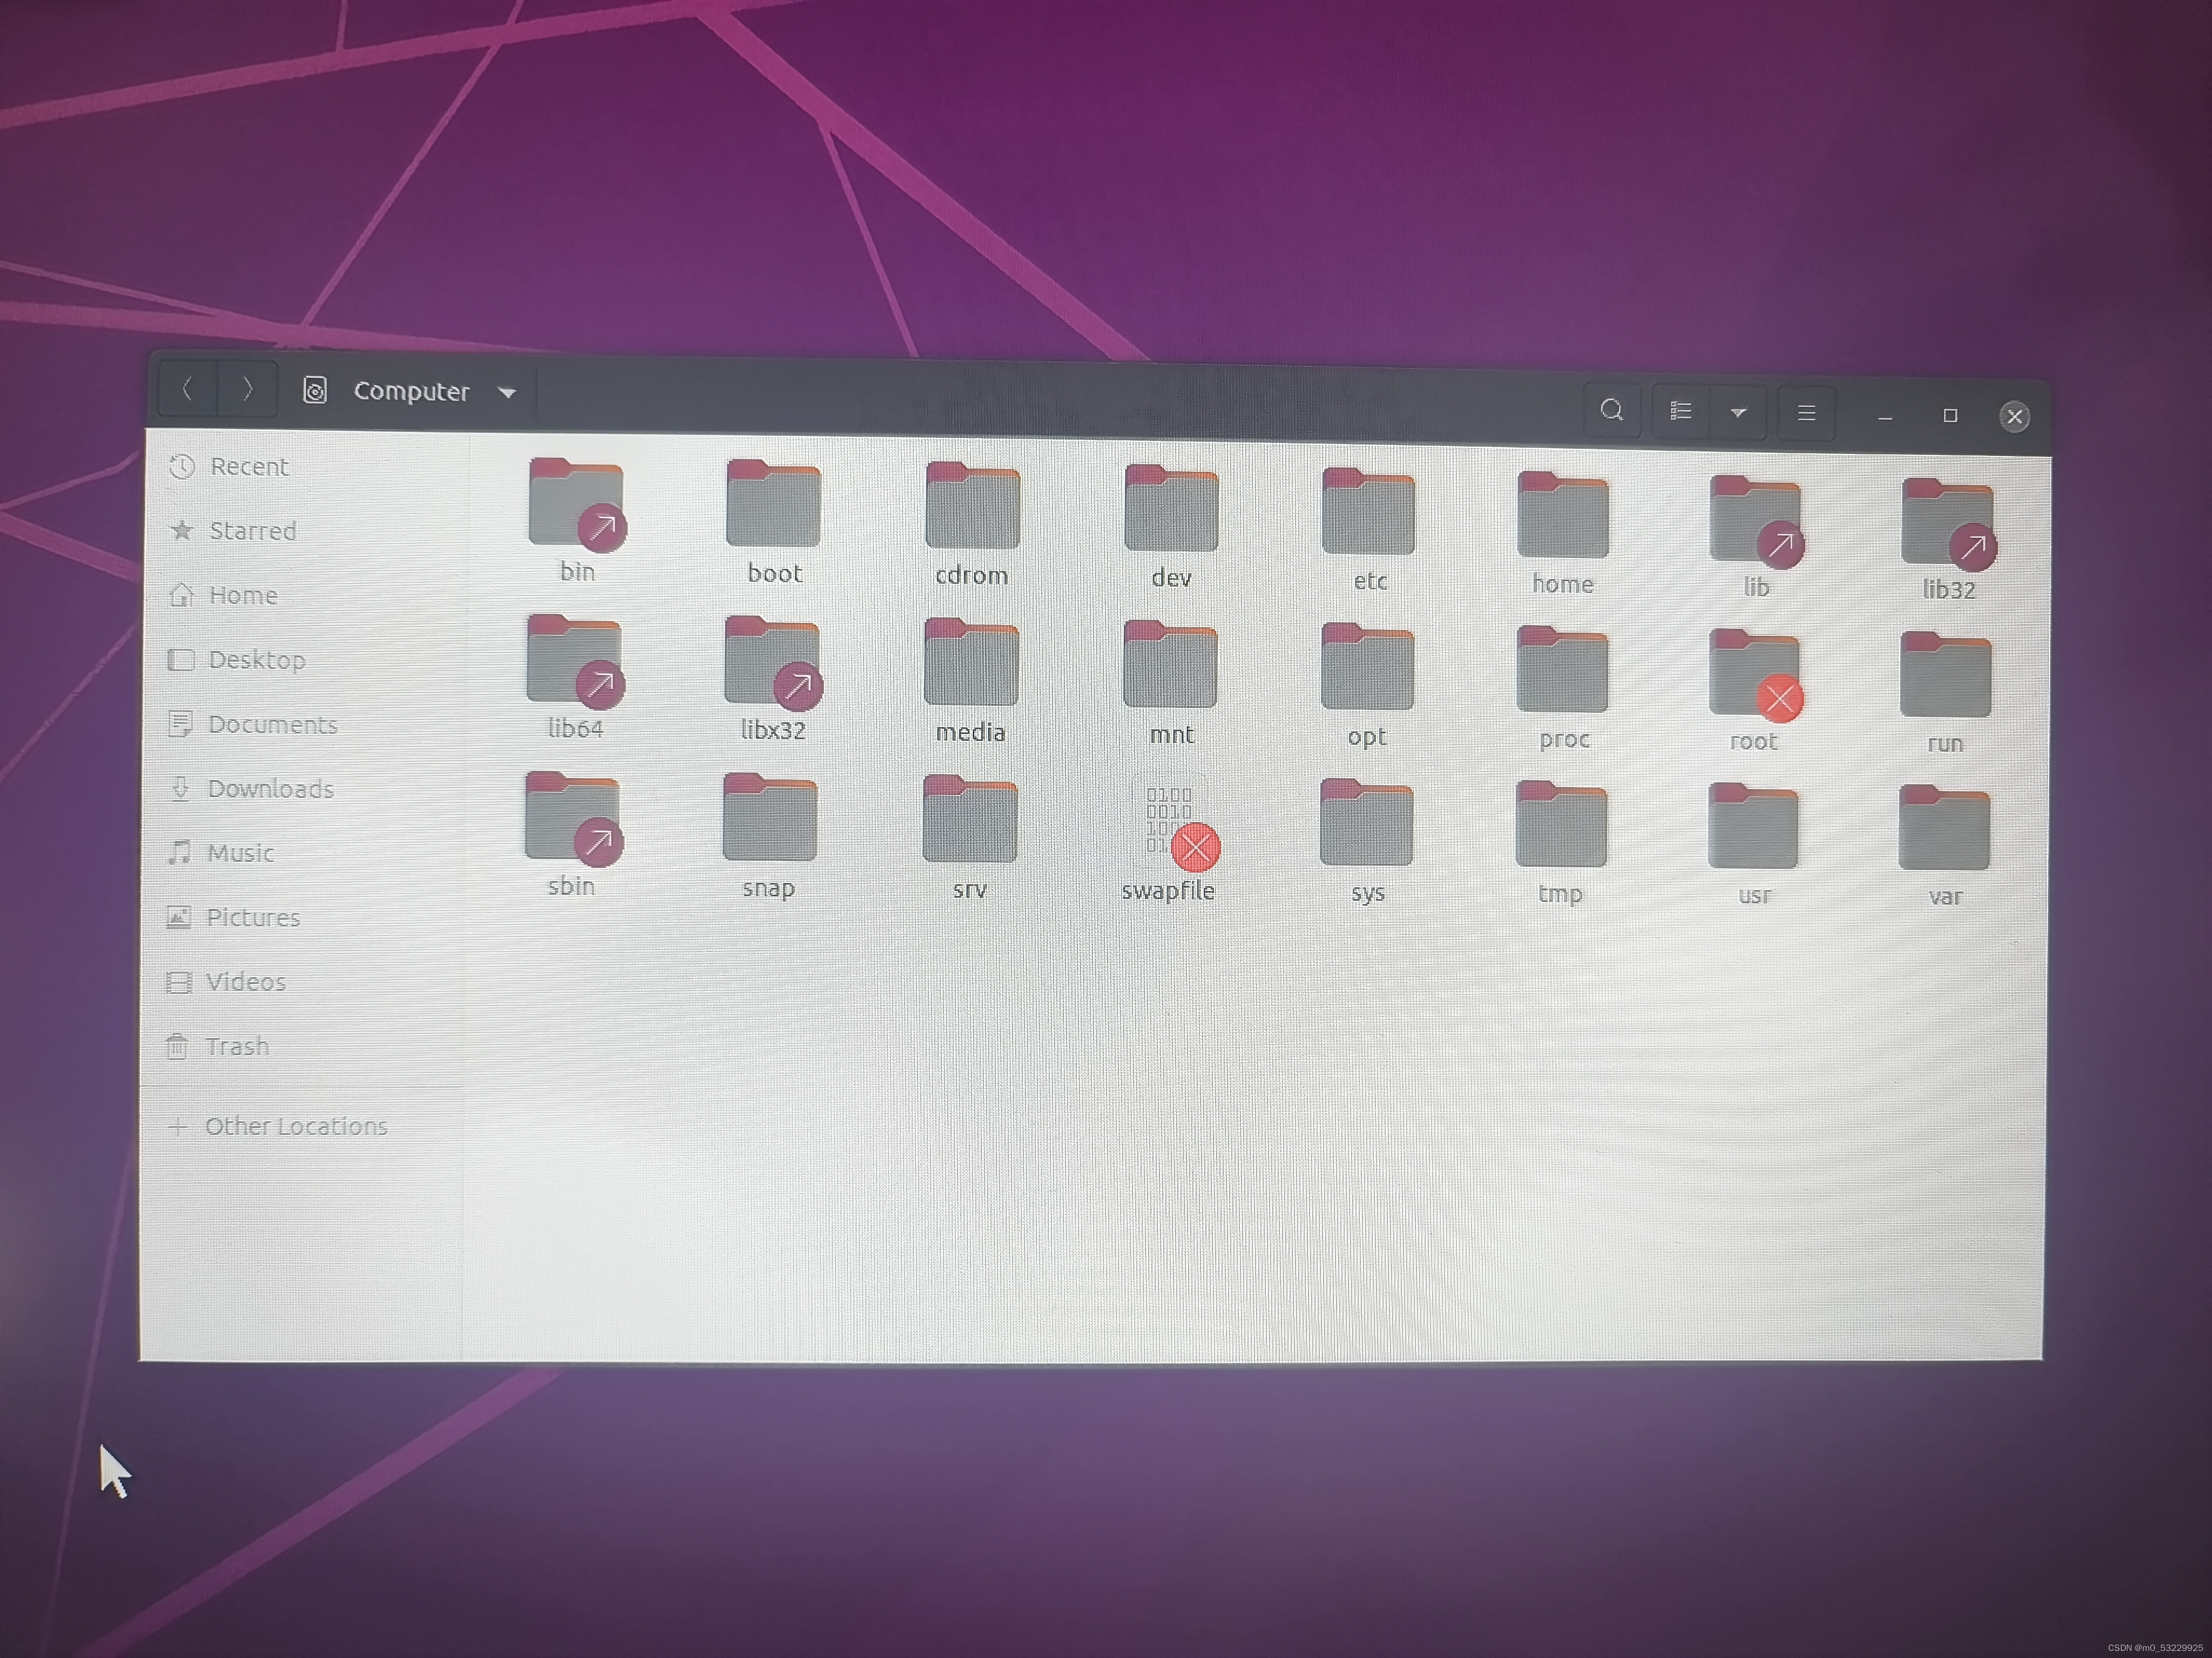
Task: Select the mnt folder
Action: point(1170,664)
